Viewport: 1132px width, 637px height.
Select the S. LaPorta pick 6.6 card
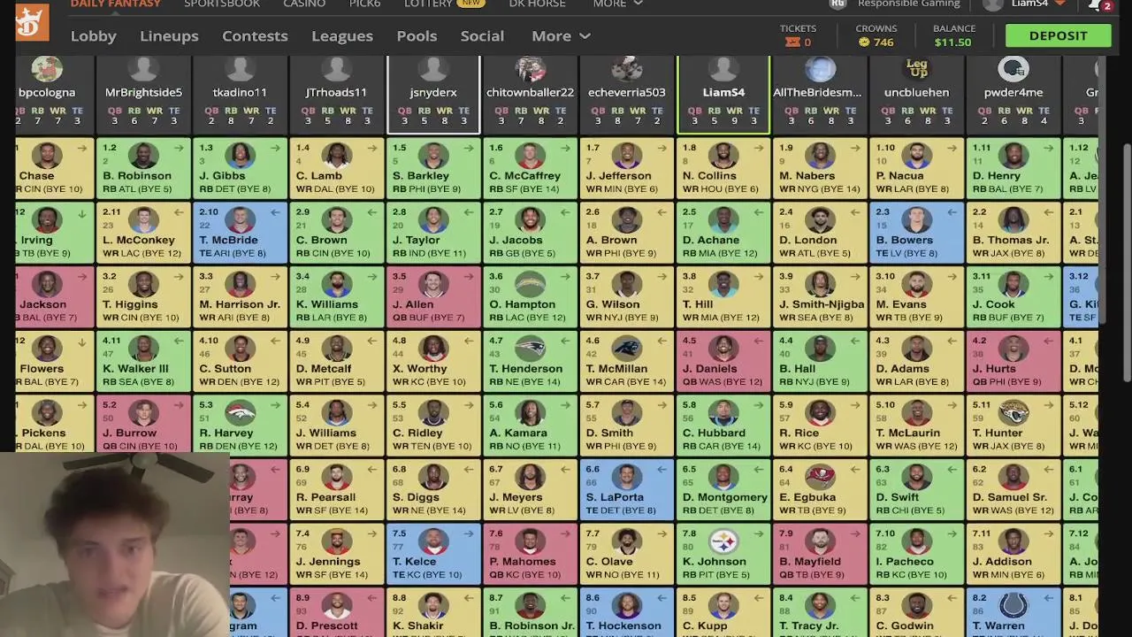[x=626, y=489]
